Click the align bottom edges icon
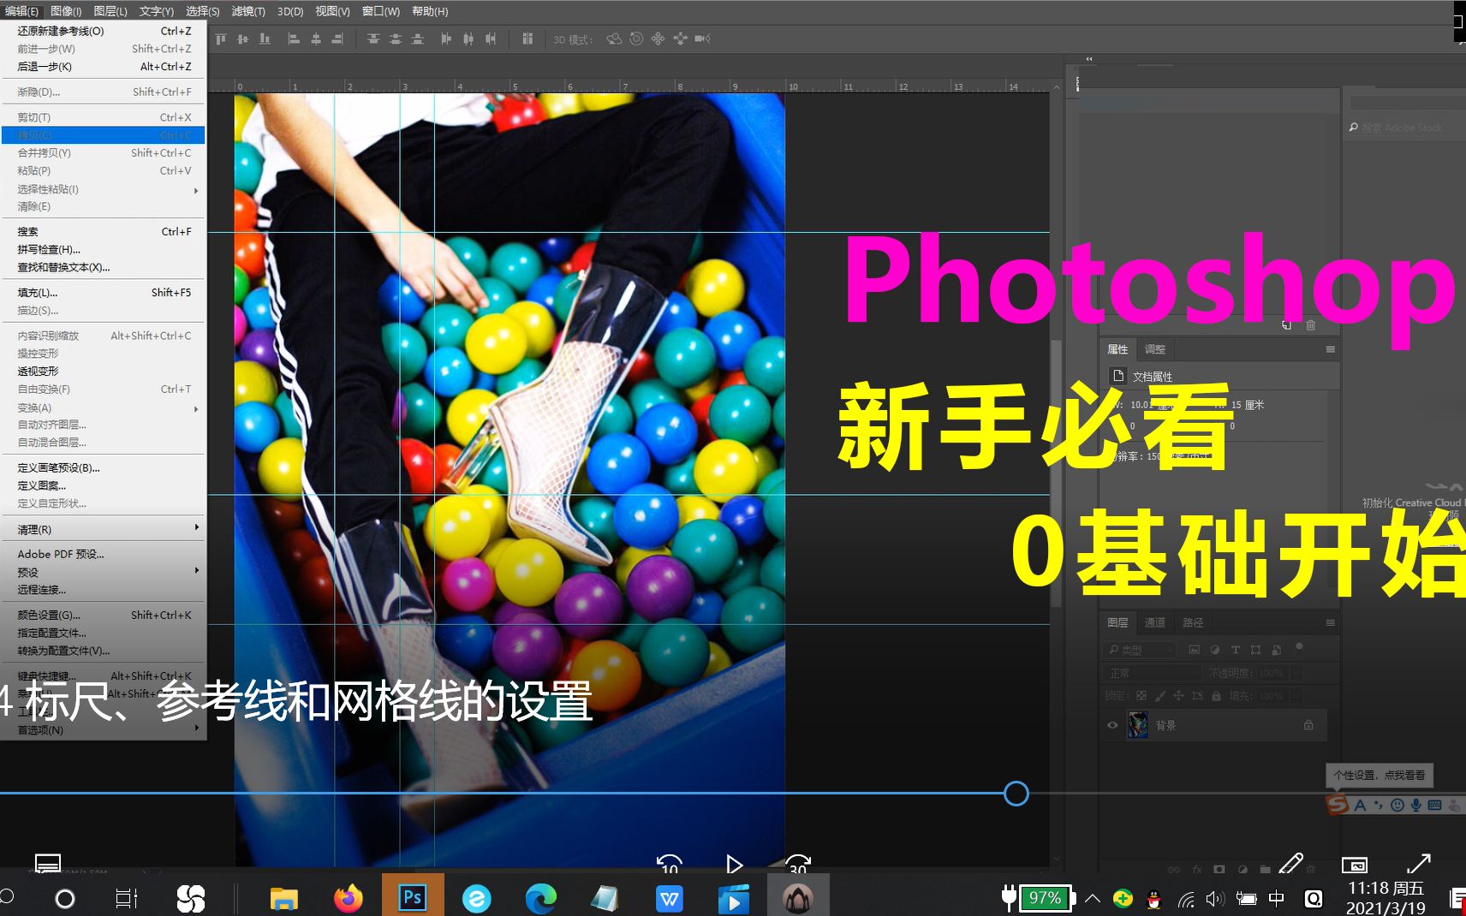The width and height of the screenshot is (1466, 916). [265, 39]
